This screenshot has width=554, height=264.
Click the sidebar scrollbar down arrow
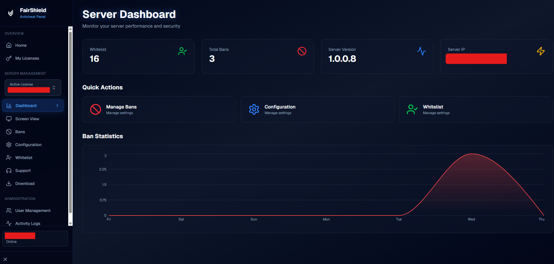tap(70, 224)
